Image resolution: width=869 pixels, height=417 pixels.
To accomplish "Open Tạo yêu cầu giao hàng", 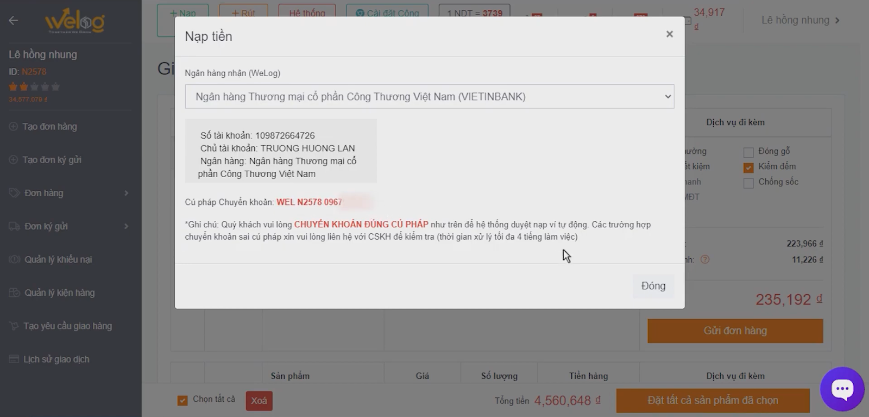I will [x=67, y=326].
